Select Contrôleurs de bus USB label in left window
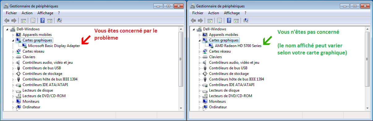373x121 pixels. [42, 68]
